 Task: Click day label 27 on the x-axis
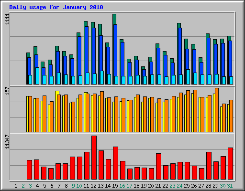click(201, 186)
